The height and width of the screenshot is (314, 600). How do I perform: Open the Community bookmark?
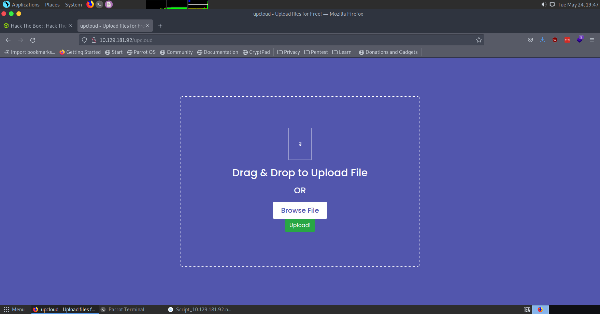[x=176, y=52]
